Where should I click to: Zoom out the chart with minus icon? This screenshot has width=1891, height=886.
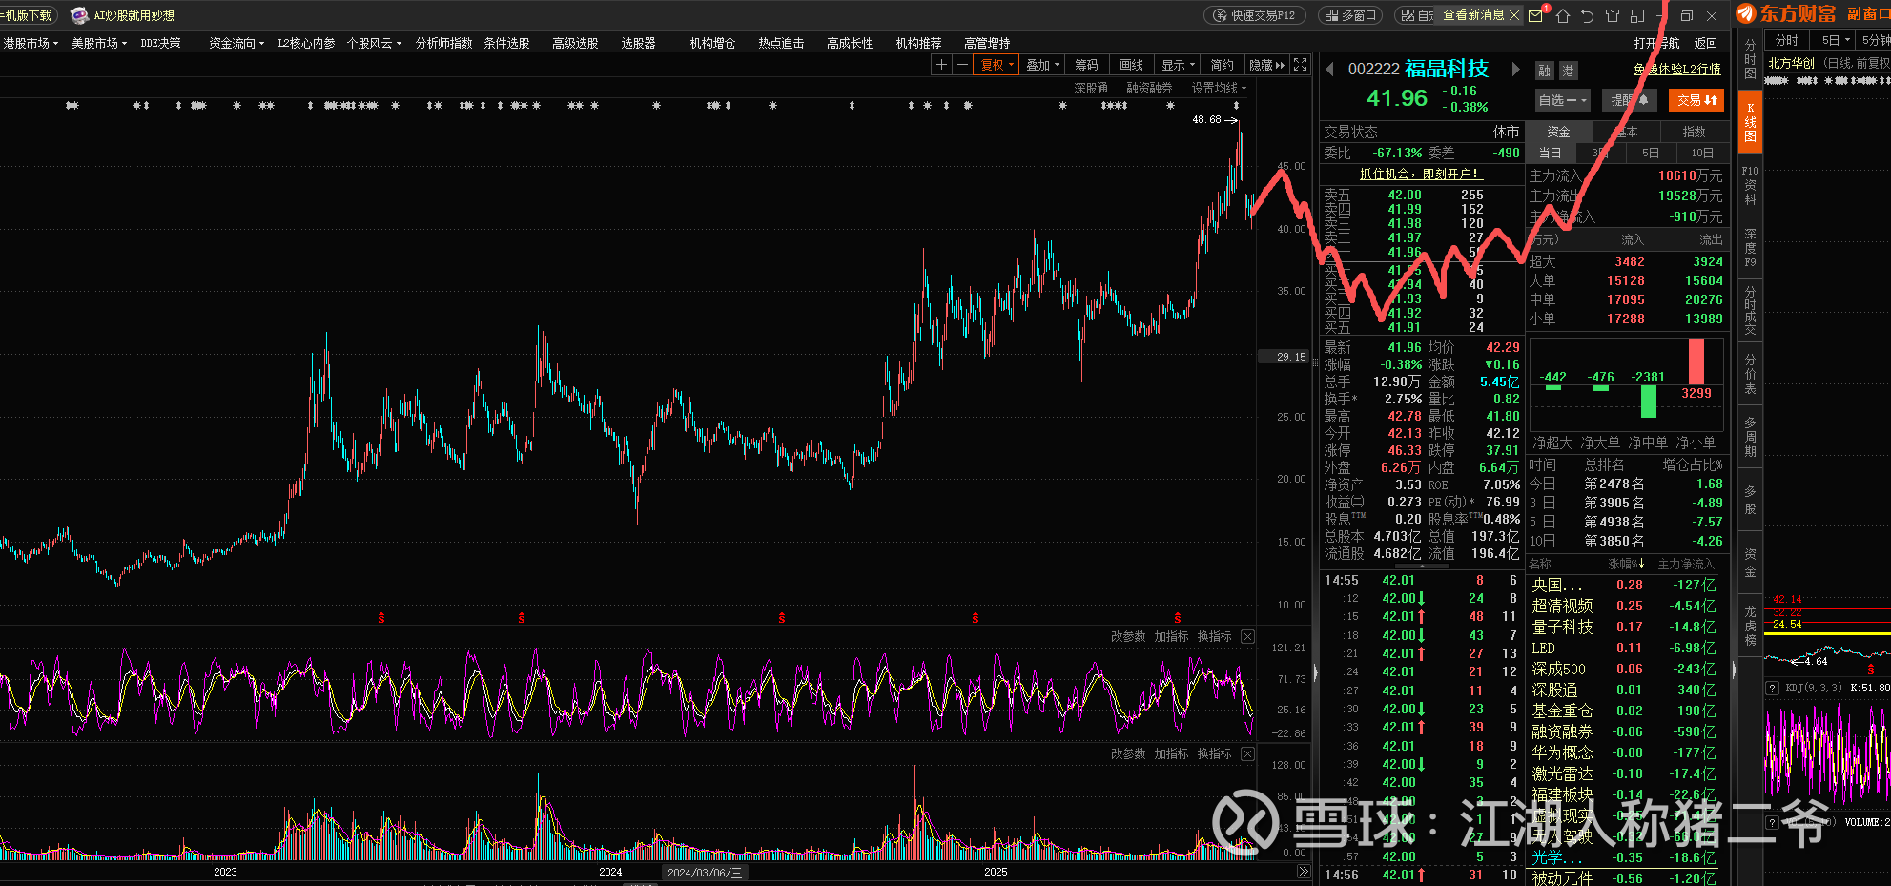[962, 65]
